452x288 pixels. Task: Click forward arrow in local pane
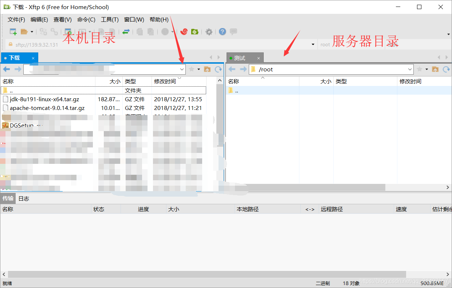click(x=18, y=69)
